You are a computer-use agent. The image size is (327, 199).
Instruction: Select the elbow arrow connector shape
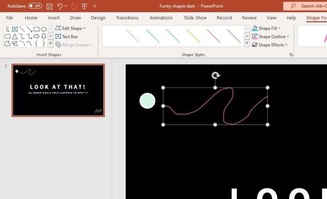29,37
